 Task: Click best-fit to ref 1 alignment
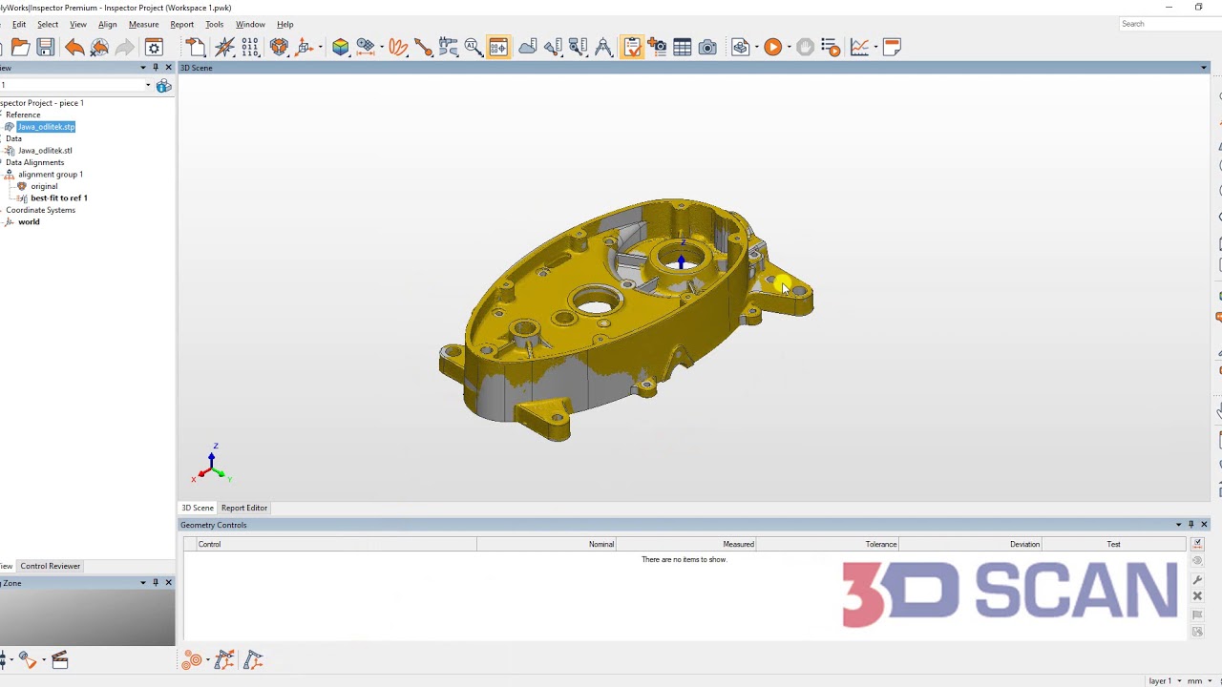point(59,198)
